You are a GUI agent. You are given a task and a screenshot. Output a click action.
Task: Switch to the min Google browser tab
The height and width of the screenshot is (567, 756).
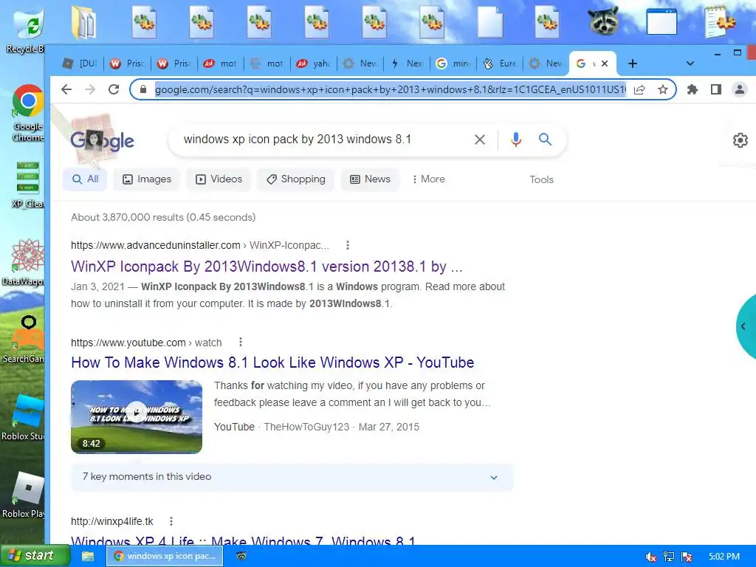pos(453,63)
